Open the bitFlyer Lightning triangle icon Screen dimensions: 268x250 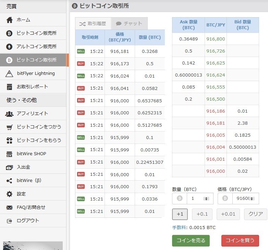[x=10, y=73]
